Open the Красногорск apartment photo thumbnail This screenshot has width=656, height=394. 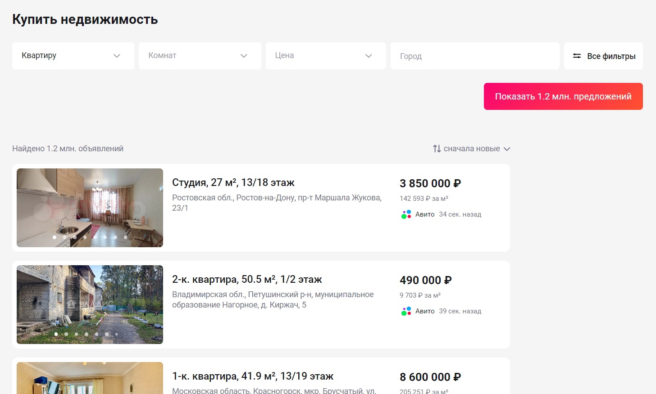point(90,378)
